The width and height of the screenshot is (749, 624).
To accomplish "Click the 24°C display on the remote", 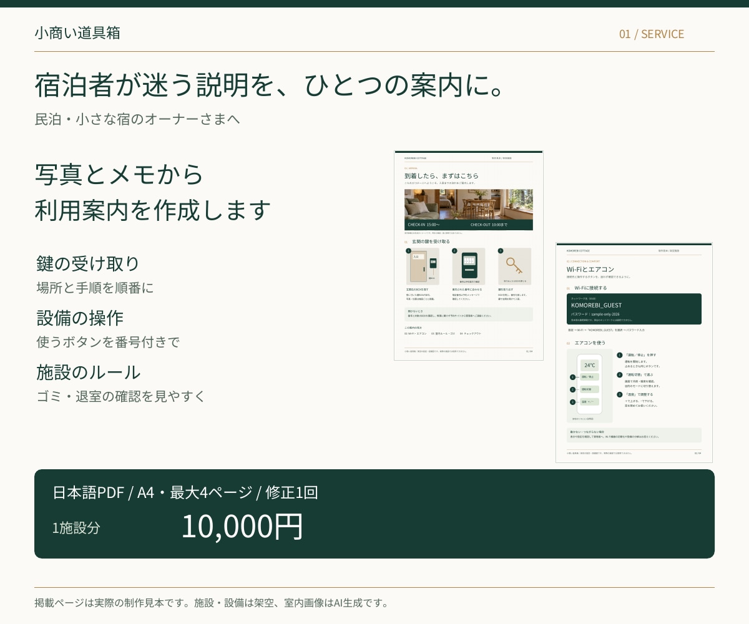I will click(x=590, y=365).
